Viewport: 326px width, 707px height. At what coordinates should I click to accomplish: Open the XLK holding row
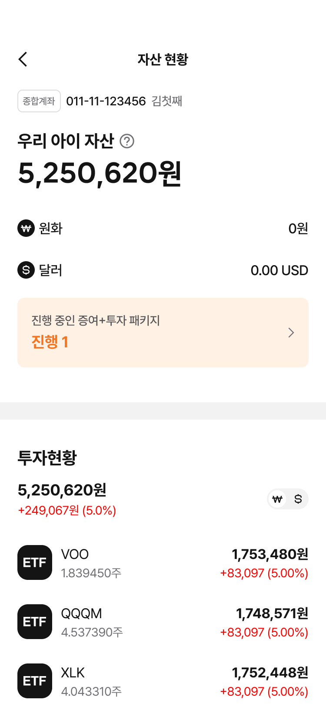click(163, 681)
